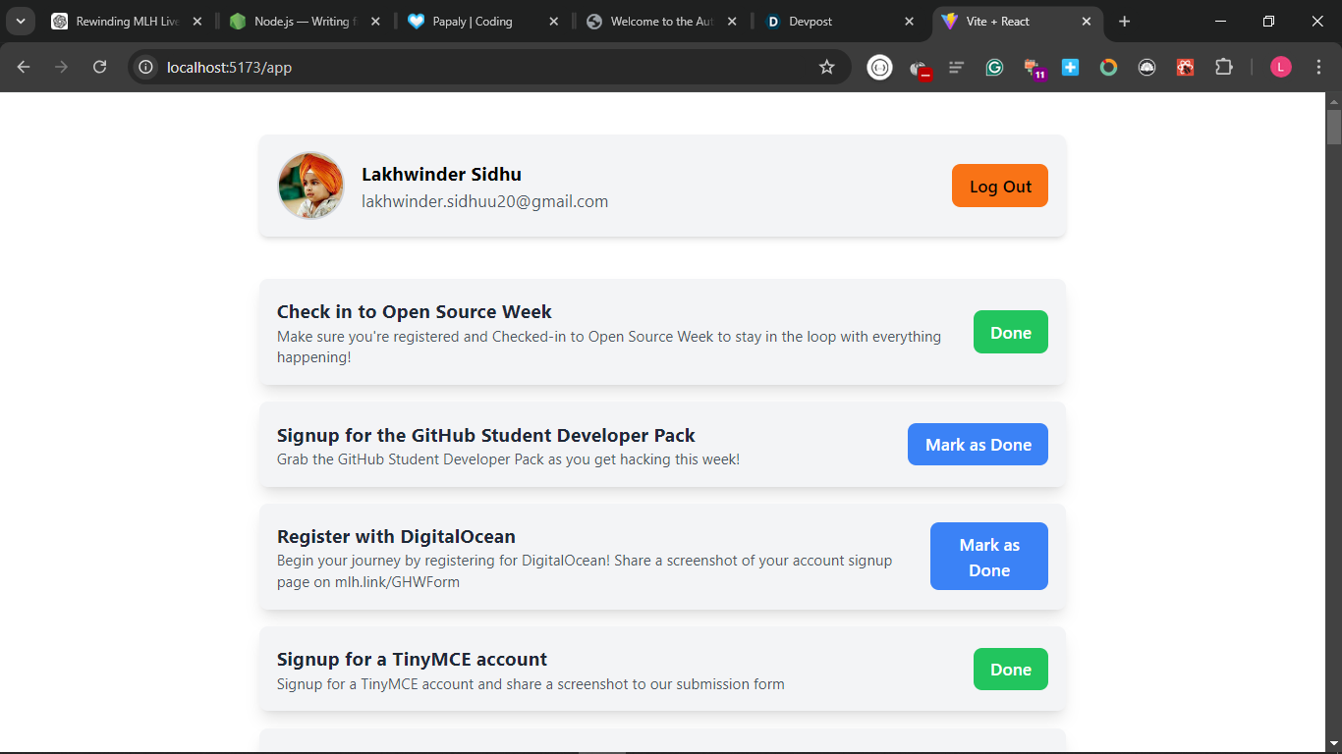Click the white circular braces extension icon
Screen dimensions: 1342x754
[x=880, y=67]
